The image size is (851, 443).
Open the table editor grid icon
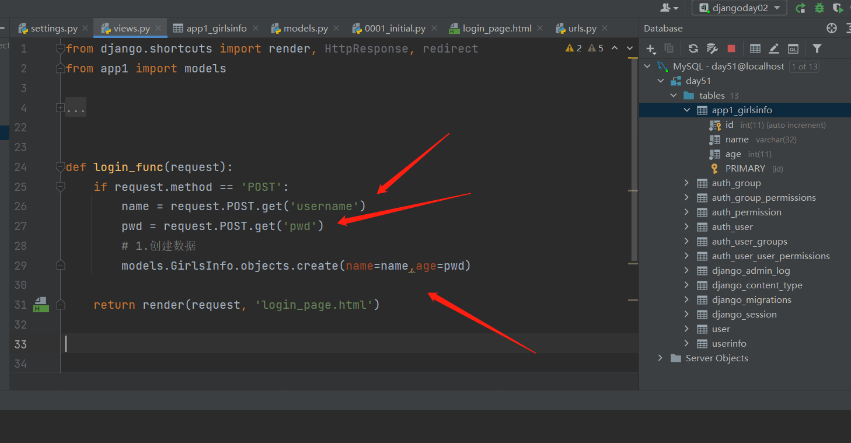755,48
